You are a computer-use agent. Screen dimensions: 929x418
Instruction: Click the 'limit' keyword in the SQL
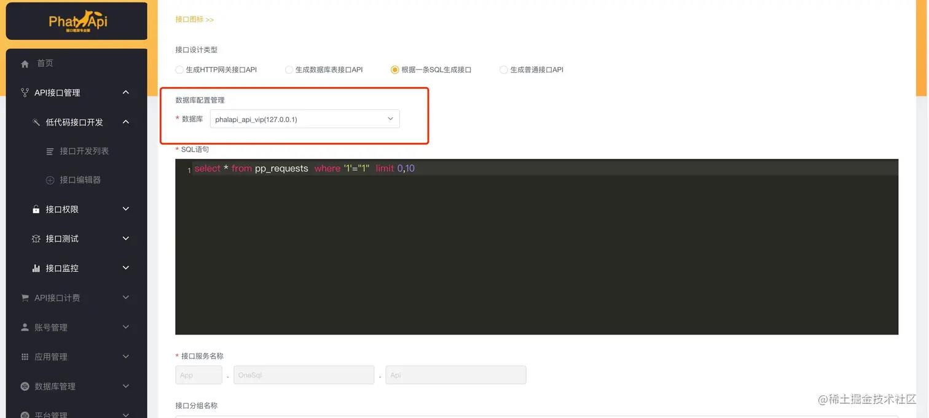(385, 168)
